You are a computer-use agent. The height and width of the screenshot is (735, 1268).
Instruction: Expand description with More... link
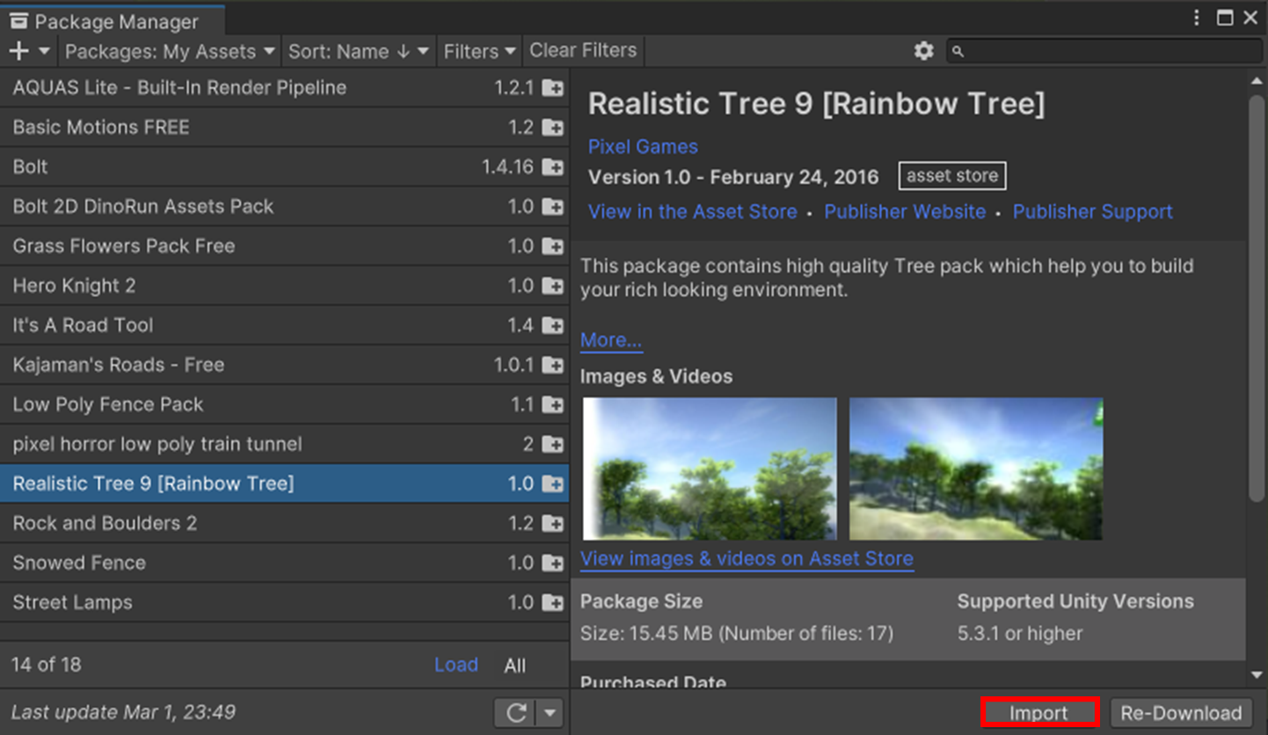pos(611,340)
